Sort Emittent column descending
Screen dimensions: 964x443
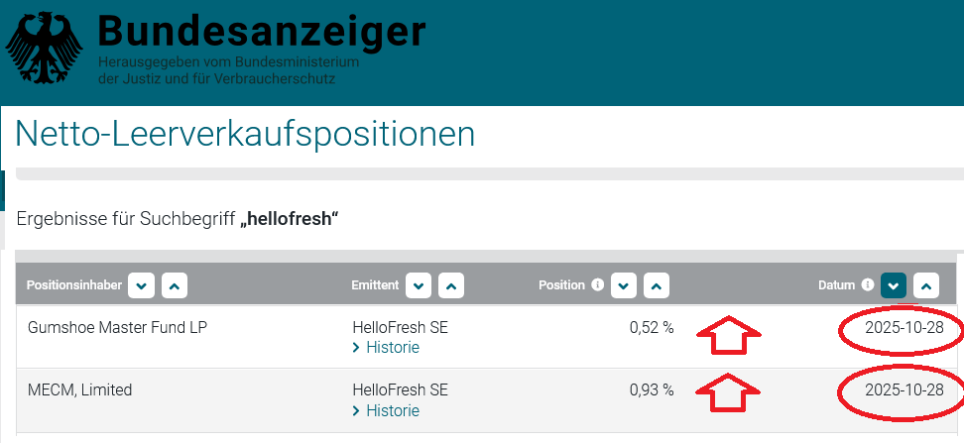[419, 285]
